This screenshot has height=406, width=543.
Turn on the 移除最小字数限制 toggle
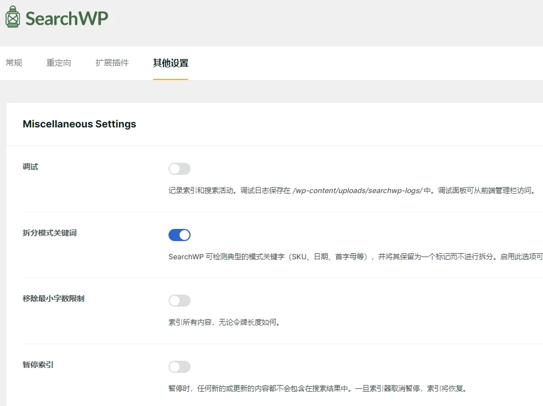[x=179, y=300]
